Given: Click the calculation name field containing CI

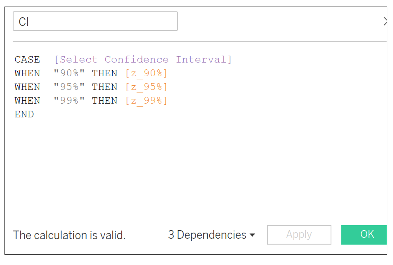Looking at the screenshot, I should click(95, 22).
